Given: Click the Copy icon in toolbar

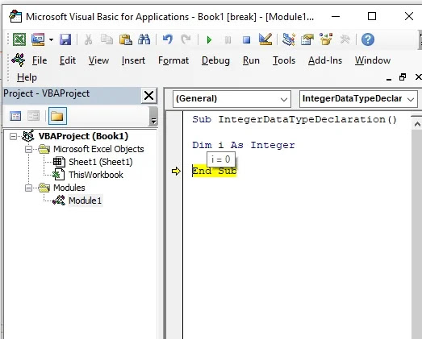Looking at the screenshot, I should [x=107, y=39].
